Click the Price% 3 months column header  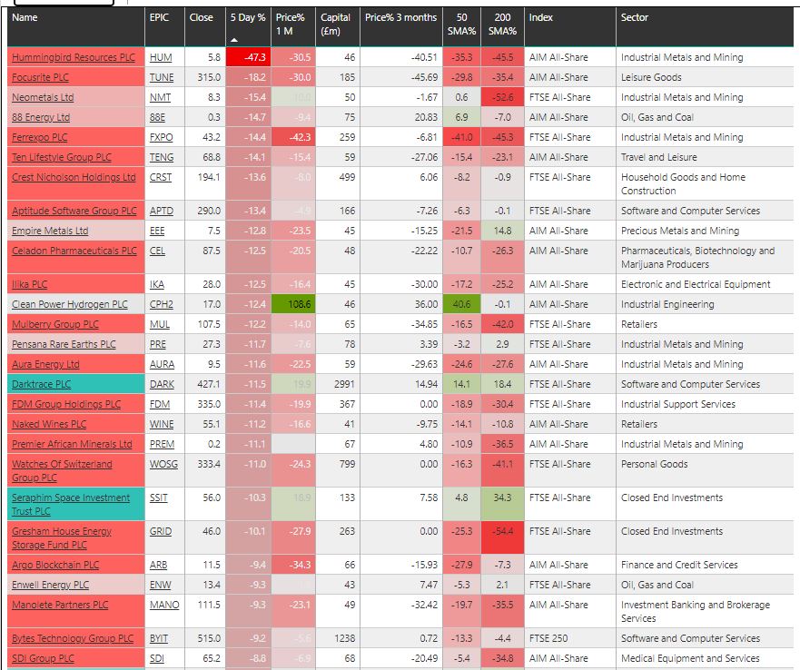(x=400, y=17)
